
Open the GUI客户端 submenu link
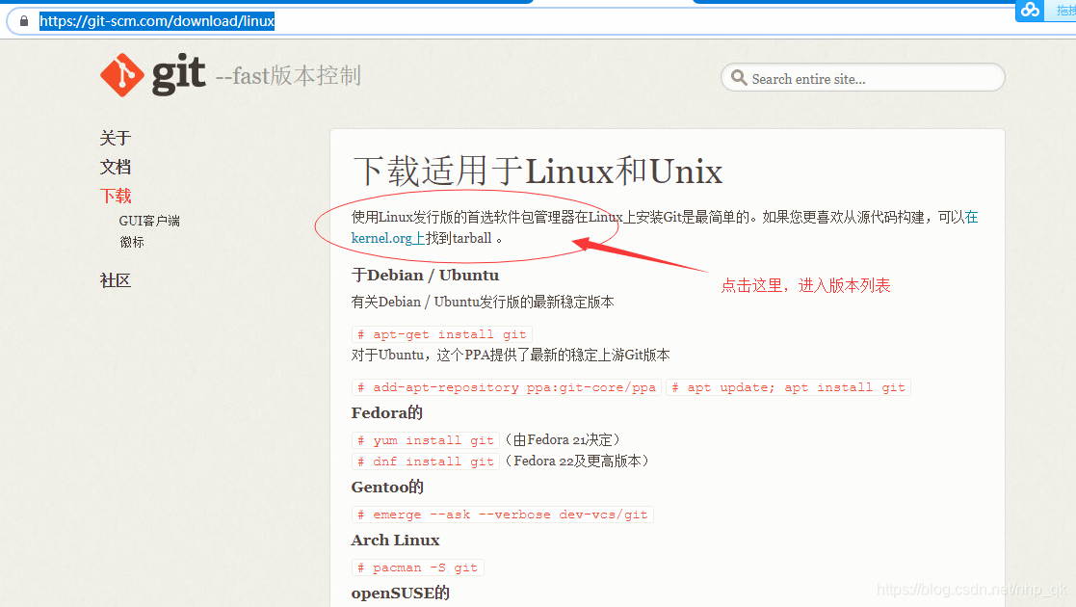(x=149, y=221)
